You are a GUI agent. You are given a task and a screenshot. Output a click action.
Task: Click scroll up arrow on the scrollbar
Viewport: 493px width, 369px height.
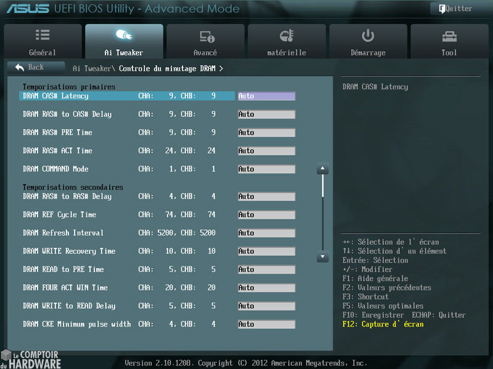coord(322,169)
